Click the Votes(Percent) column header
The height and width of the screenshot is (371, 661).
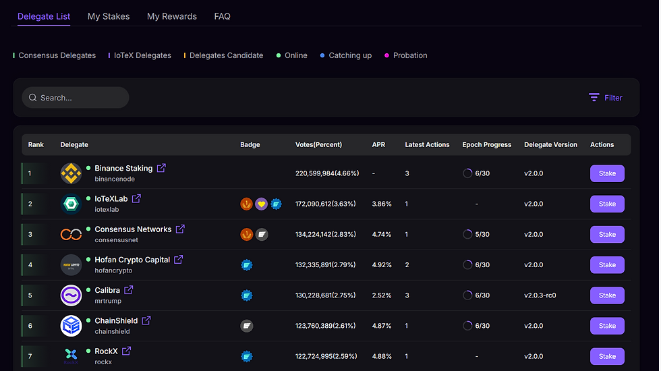click(x=318, y=144)
